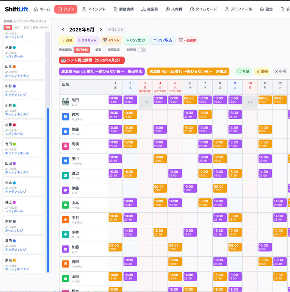Click the 点滅 lightbulb button
Viewport: 290px width, 292px height.
click(x=67, y=40)
